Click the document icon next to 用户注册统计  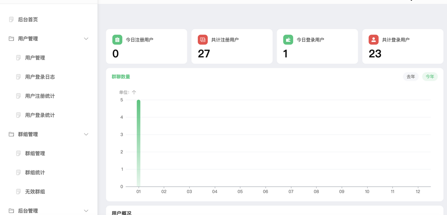coord(18,96)
